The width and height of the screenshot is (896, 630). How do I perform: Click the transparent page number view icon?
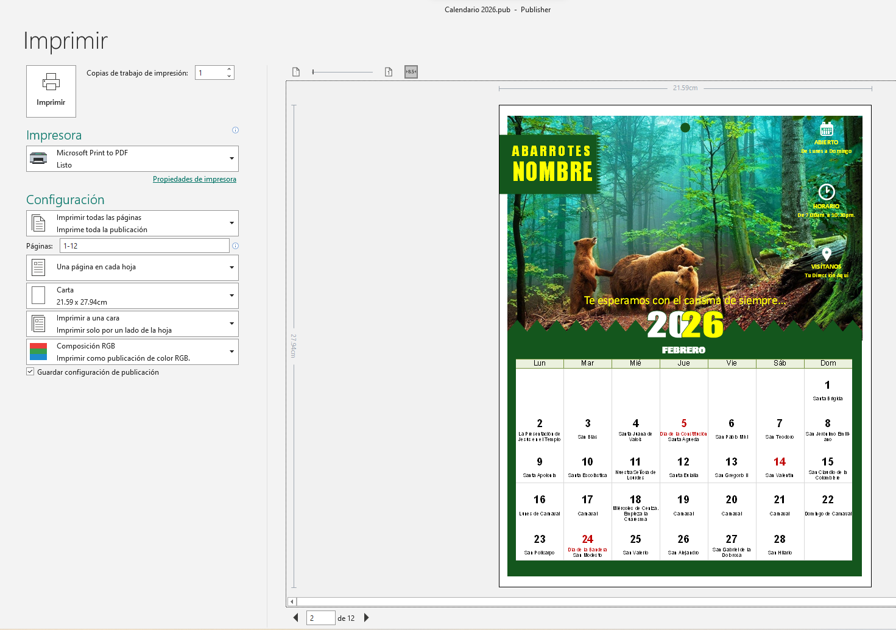(296, 72)
